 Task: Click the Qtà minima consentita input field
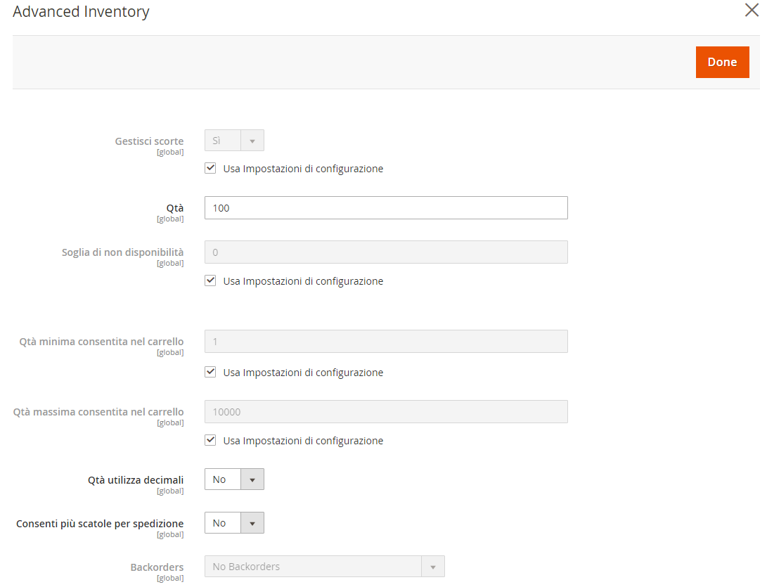tap(385, 341)
